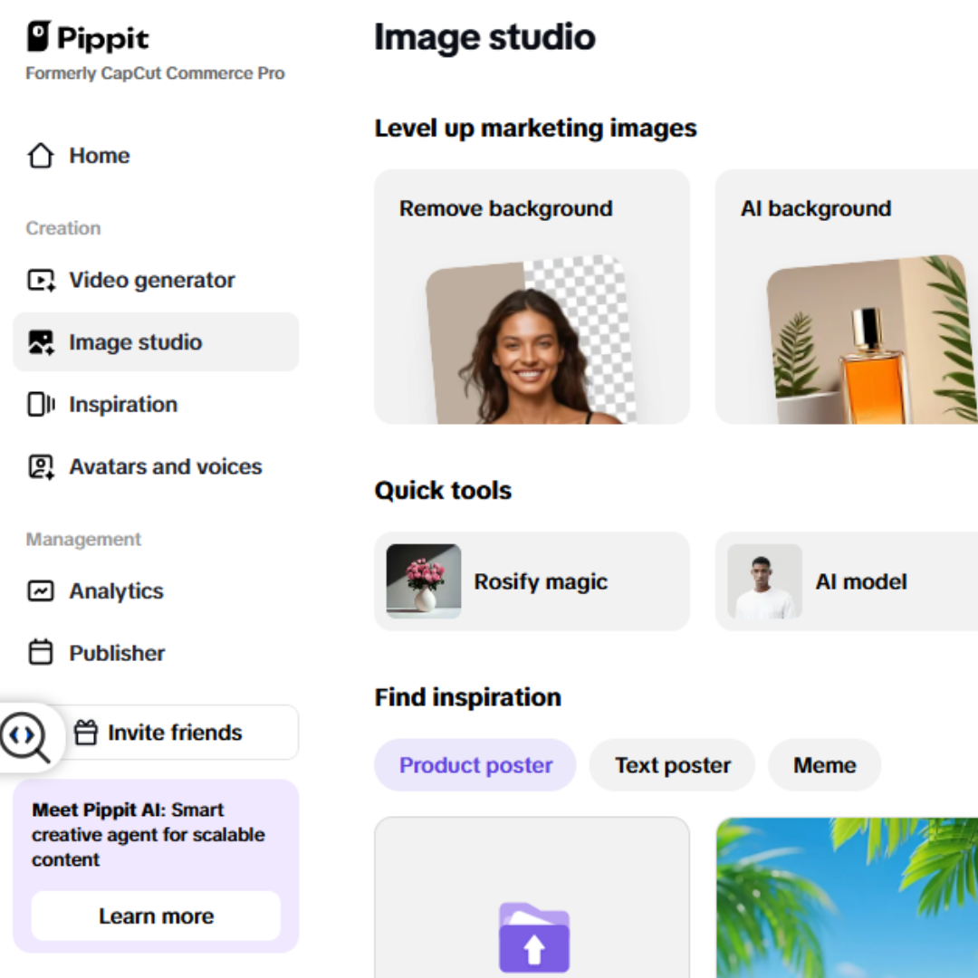Screen dimensions: 978x978
Task: Click the Management section label
Action: click(83, 539)
